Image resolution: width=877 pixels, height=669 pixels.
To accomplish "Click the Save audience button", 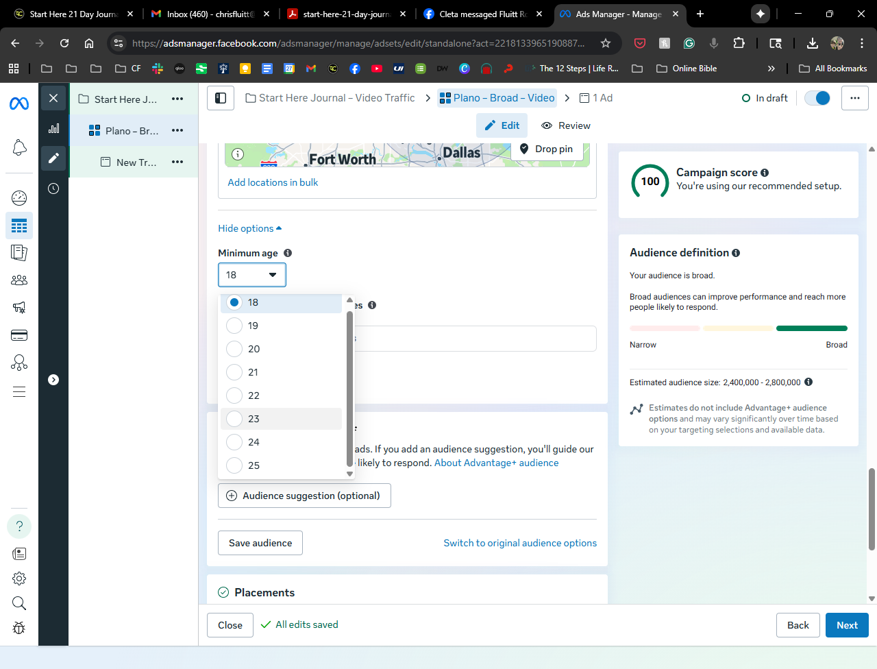I will coord(260,543).
